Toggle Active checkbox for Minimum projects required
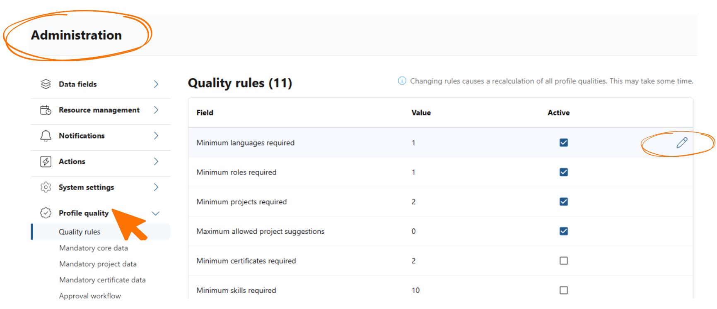Screen dimensions: 717x309 click(563, 201)
